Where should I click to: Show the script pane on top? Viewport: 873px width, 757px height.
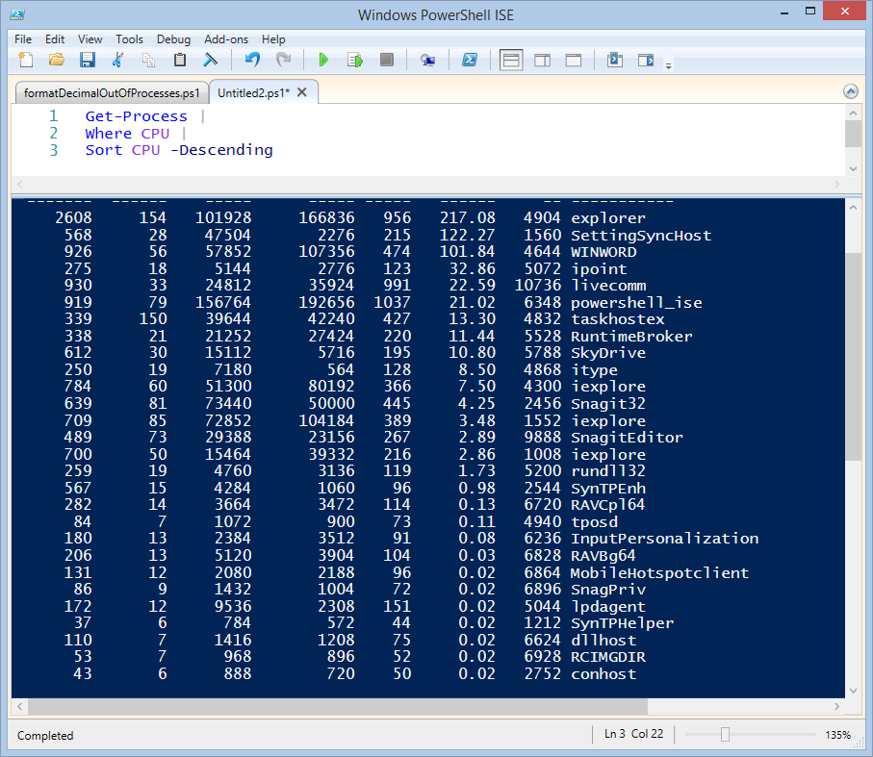[511, 60]
